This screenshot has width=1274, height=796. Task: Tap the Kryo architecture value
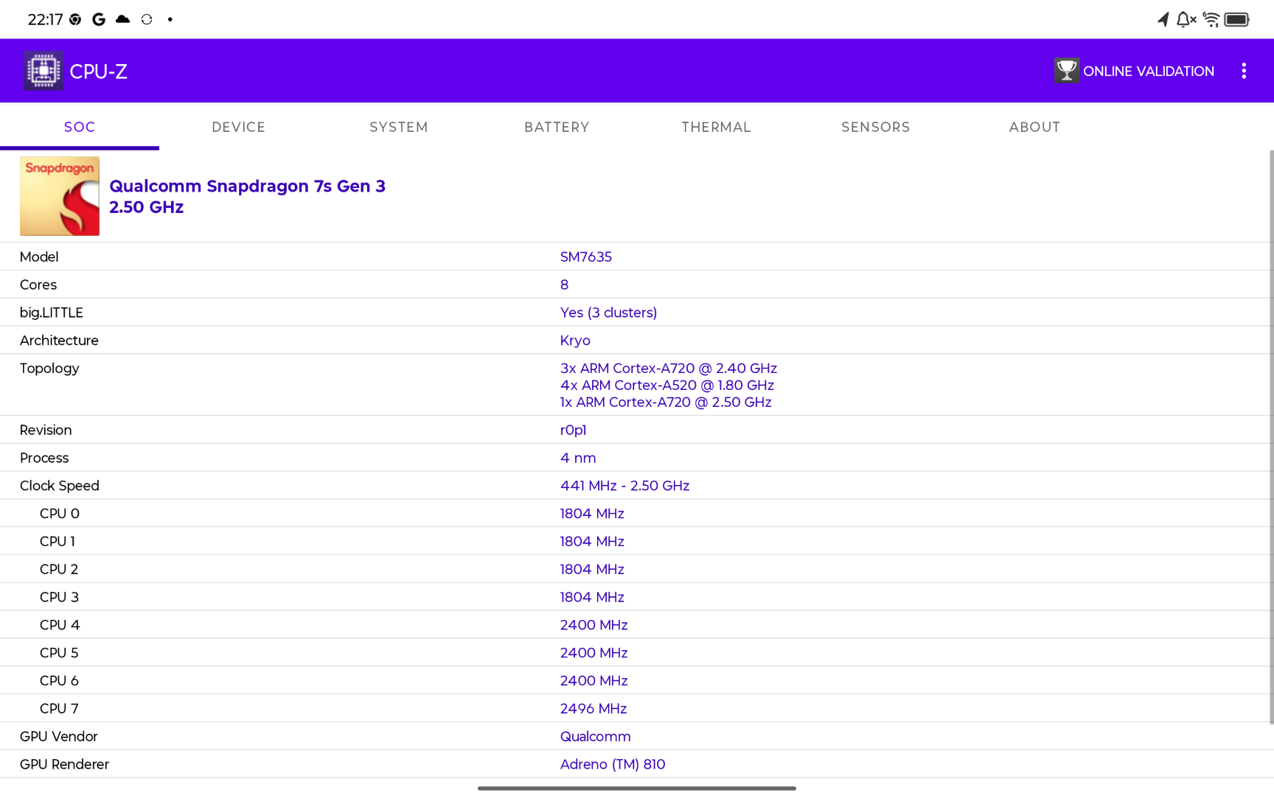[x=575, y=341]
